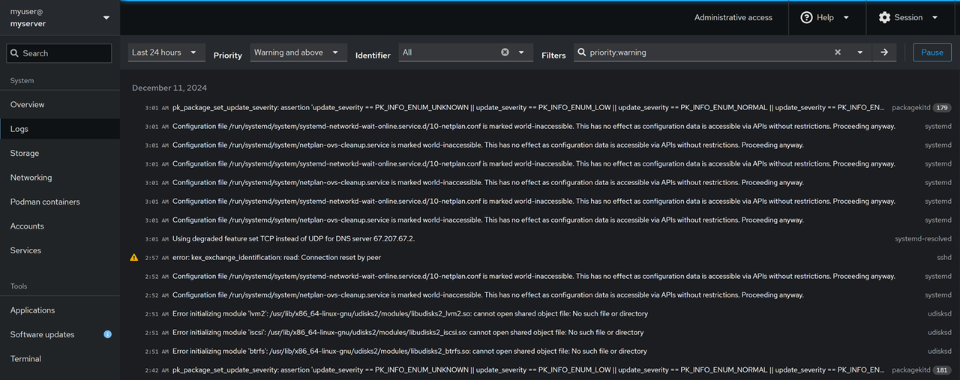Open the iscsi module initialization error entry
The width and height of the screenshot is (960, 380).
(540, 332)
